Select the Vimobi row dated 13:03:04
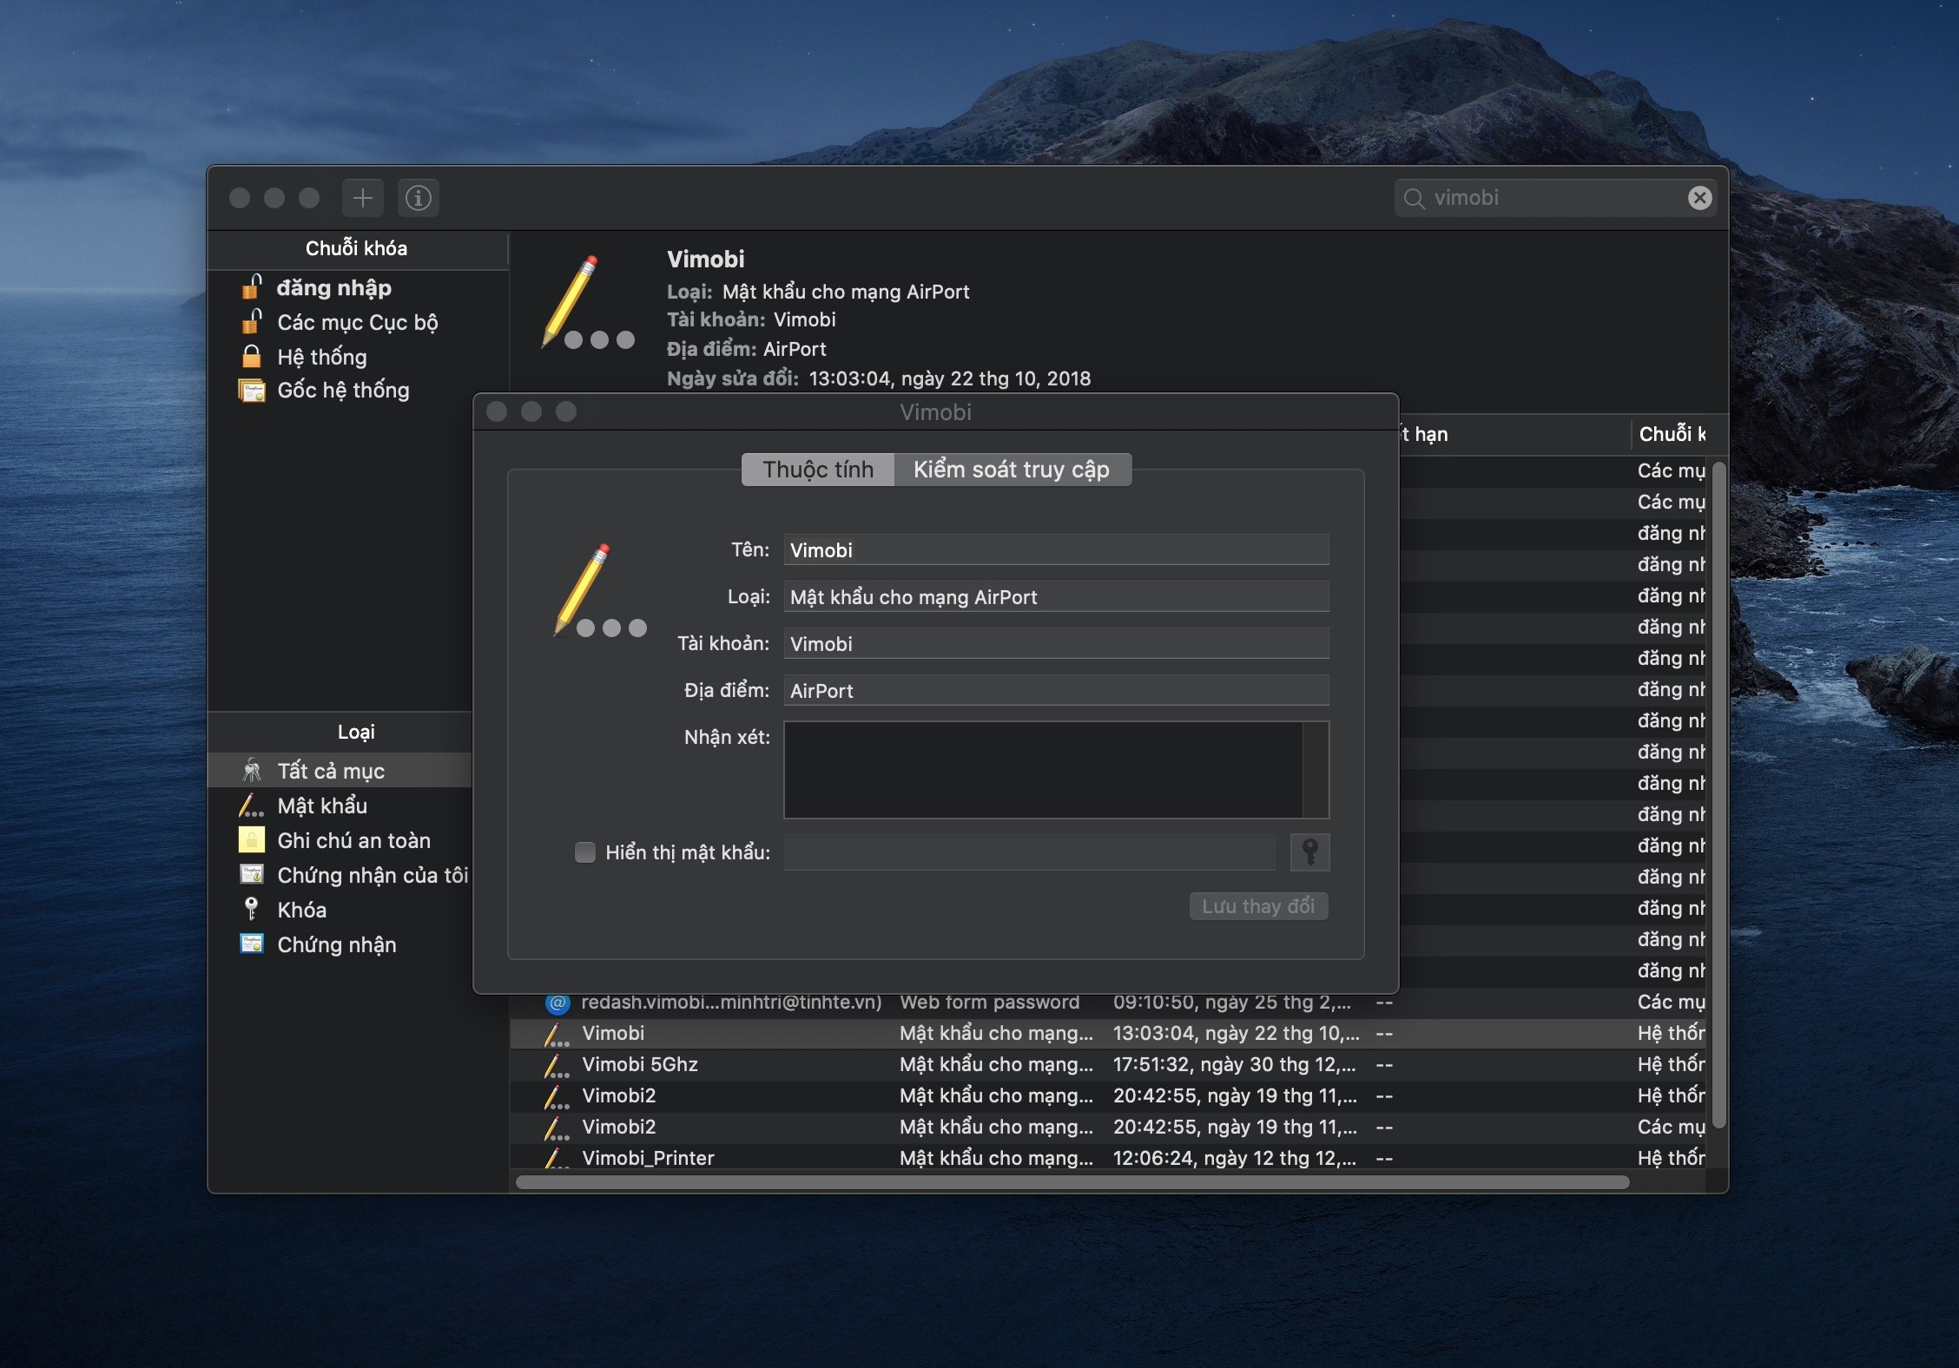The height and width of the screenshot is (1368, 1959). coord(1107,1034)
